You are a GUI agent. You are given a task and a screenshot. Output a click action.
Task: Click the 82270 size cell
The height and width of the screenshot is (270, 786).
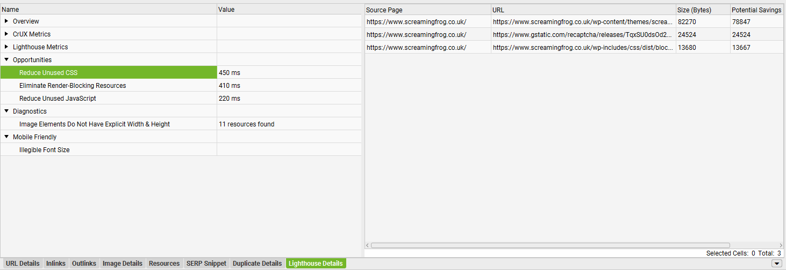point(703,22)
